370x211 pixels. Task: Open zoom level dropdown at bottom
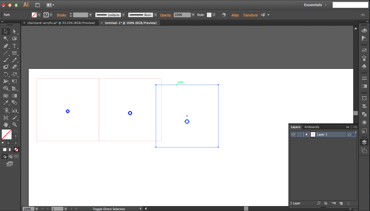(37, 209)
